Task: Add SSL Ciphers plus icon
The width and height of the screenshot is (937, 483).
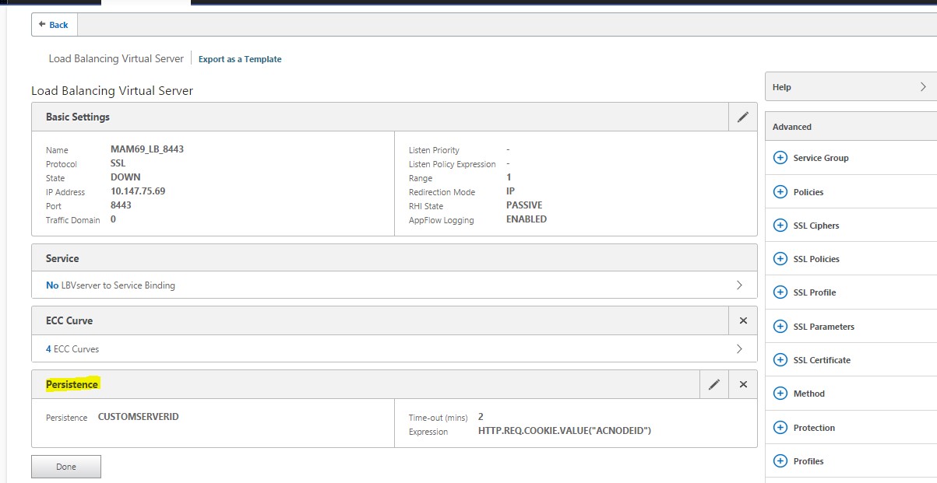Action: 780,226
